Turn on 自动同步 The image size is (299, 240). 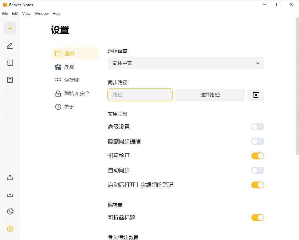[257, 170]
